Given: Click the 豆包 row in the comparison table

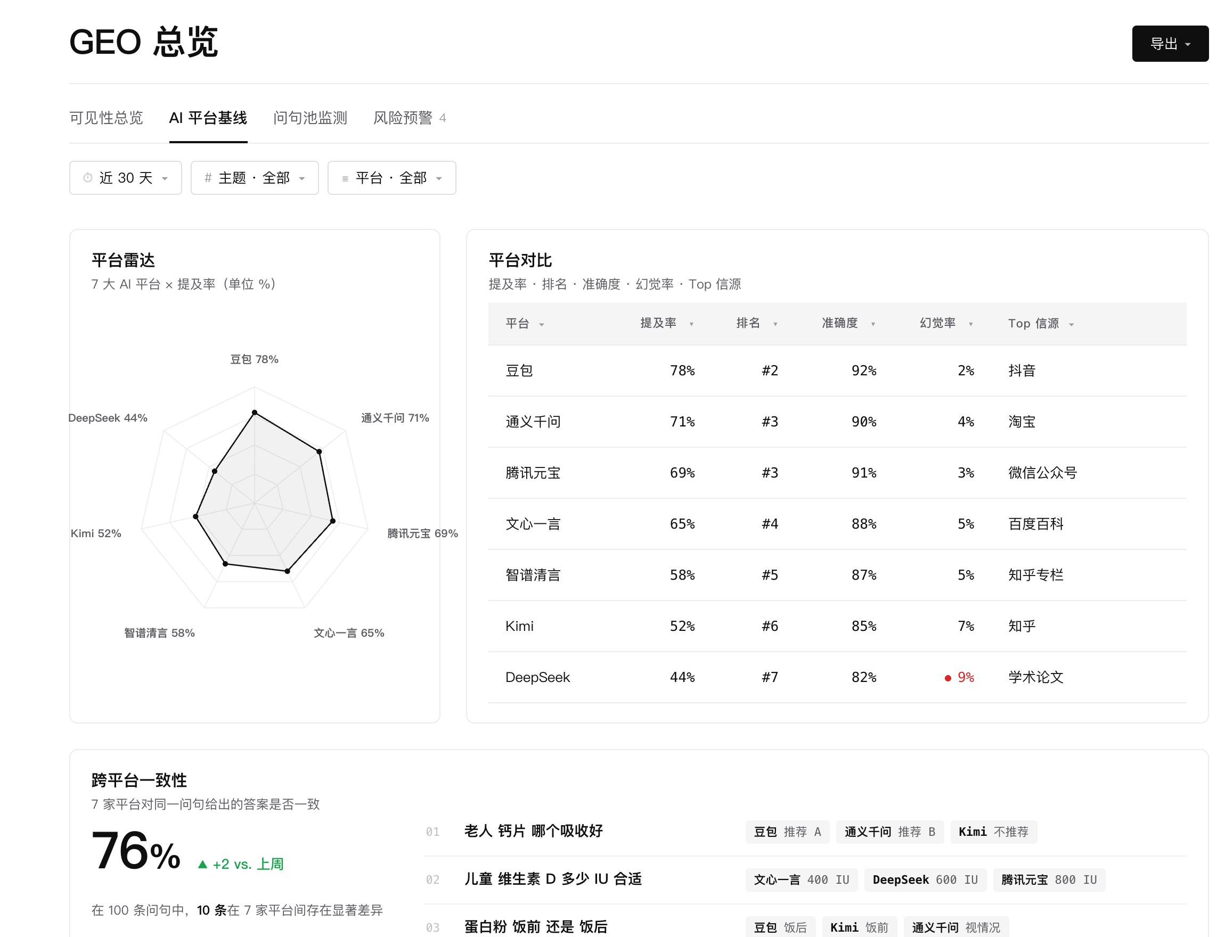Looking at the screenshot, I should [837, 371].
